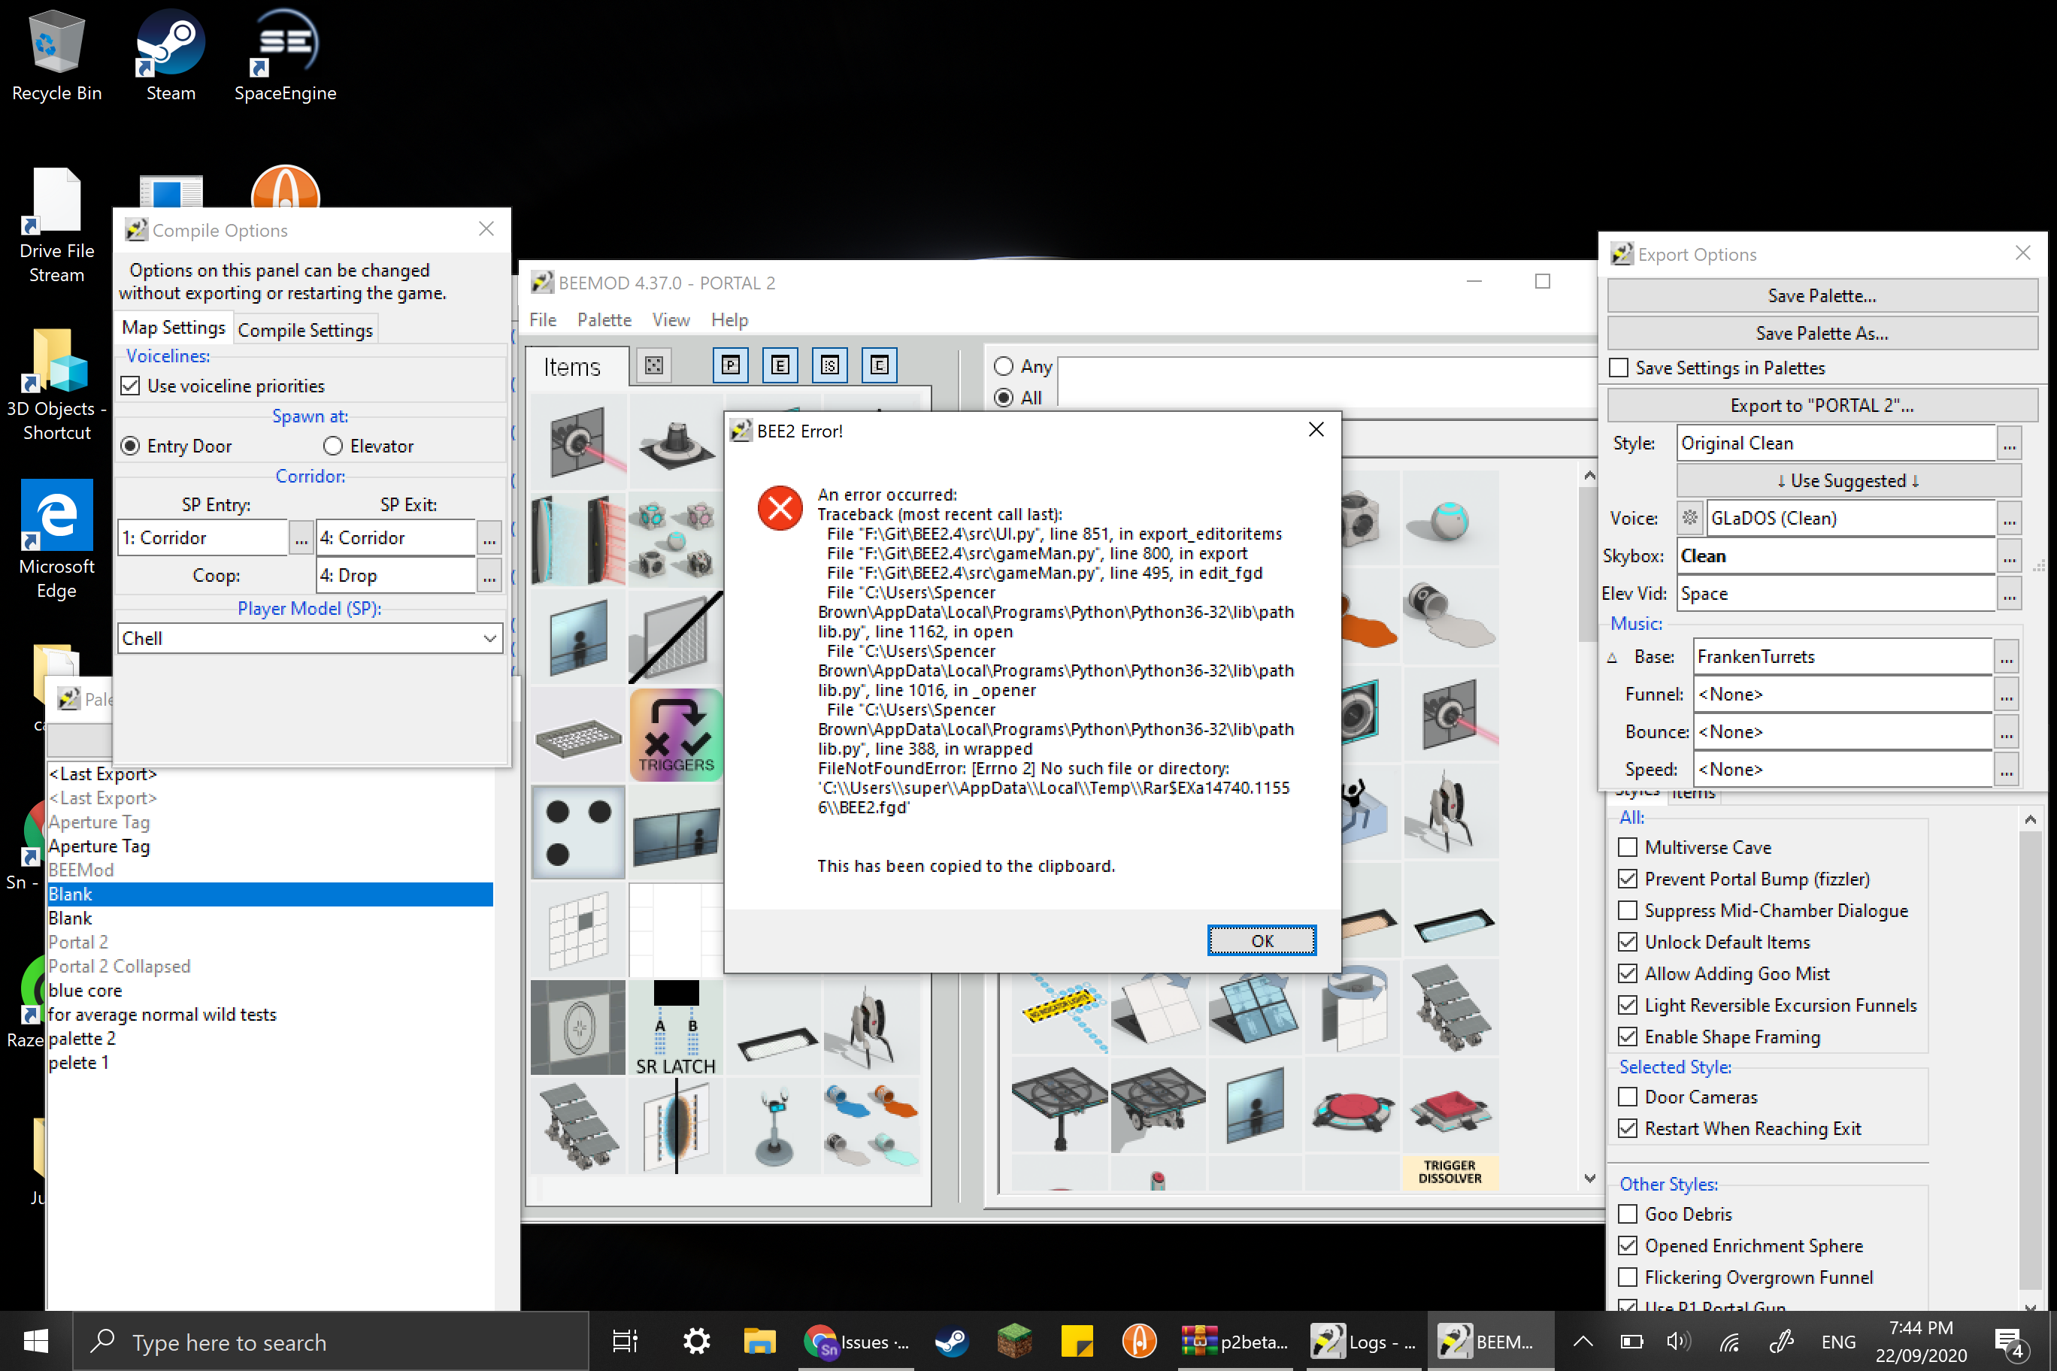
Task: Open the Palette menu
Action: [x=604, y=320]
